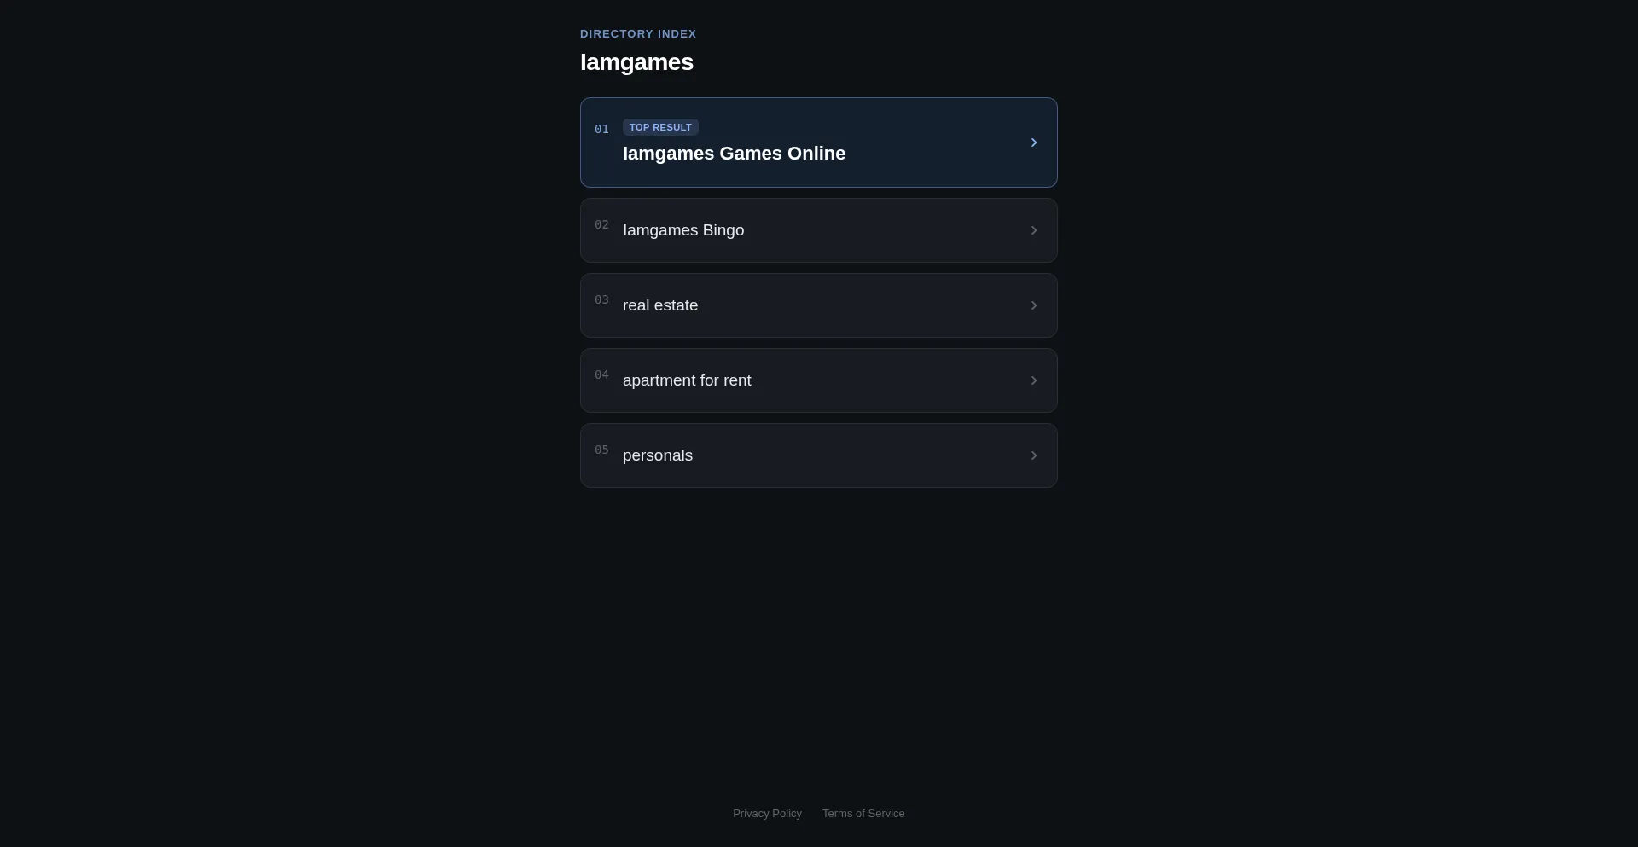Click the chevron next to Iamgames Bingo
Screen dimensions: 1638x847
click(1034, 230)
